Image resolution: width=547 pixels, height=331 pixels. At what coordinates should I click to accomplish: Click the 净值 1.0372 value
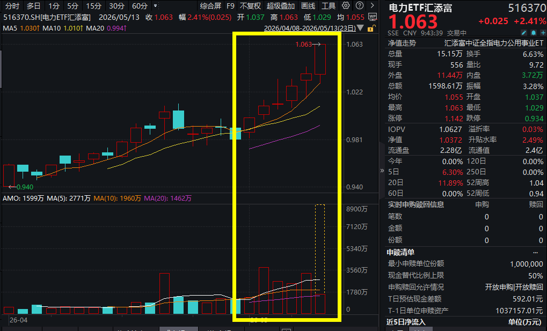click(x=450, y=140)
